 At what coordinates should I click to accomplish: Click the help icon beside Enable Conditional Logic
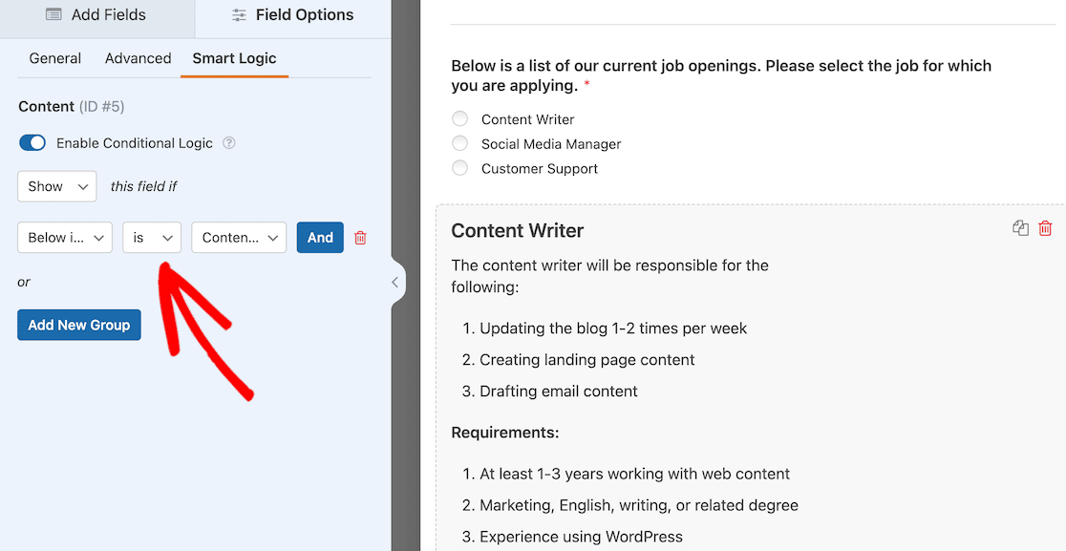coord(229,143)
